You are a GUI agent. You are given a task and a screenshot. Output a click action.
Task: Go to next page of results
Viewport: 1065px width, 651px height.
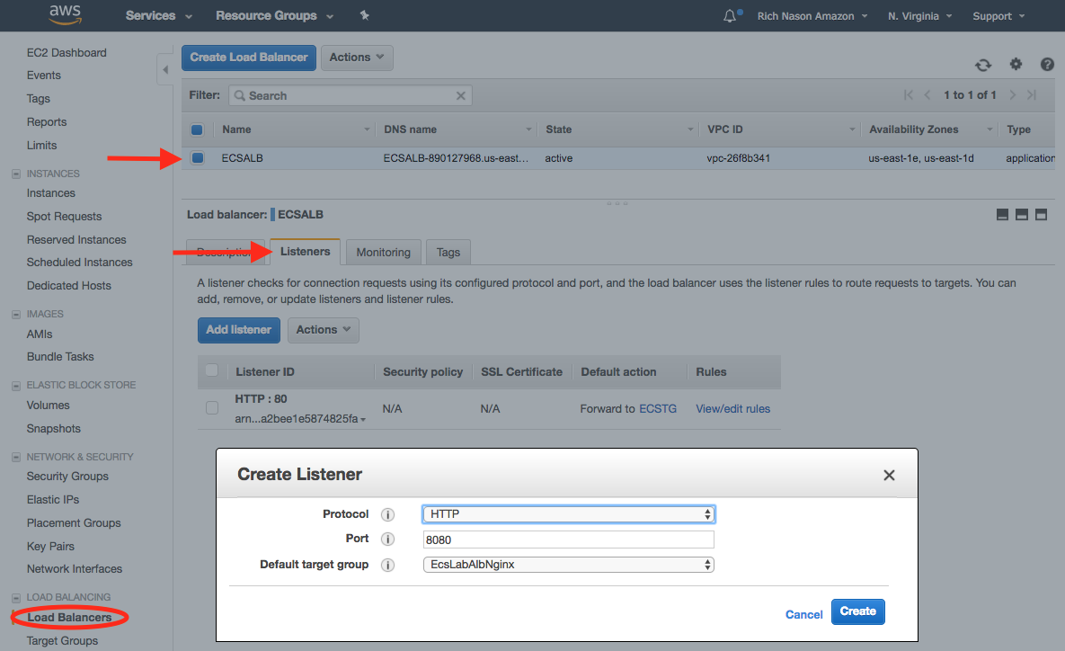1012,95
